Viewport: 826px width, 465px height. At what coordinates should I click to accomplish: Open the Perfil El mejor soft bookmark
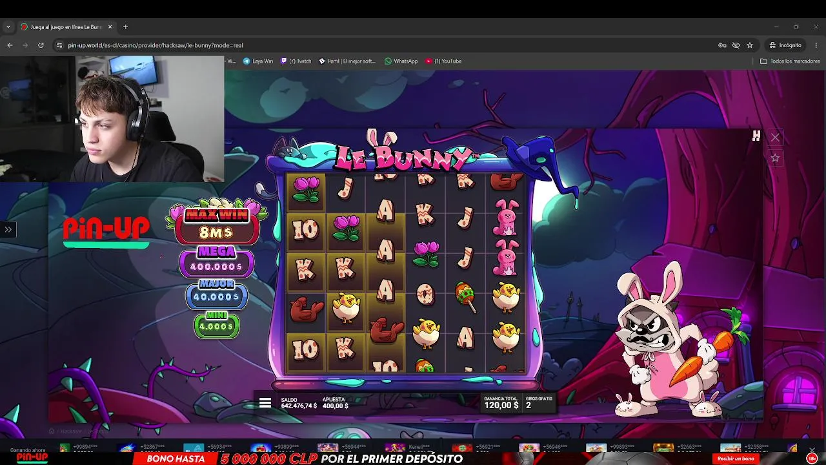tap(347, 61)
